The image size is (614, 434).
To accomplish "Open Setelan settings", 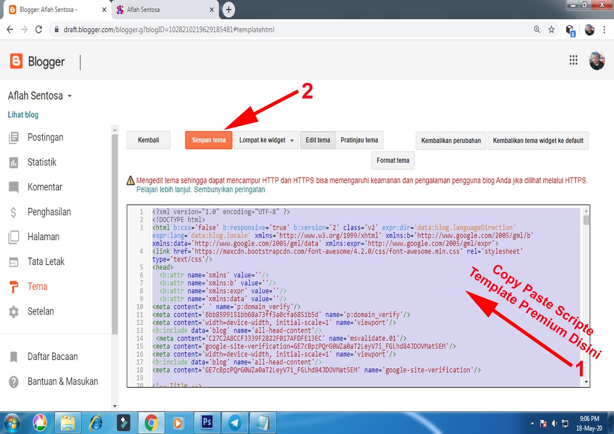I will pos(40,311).
